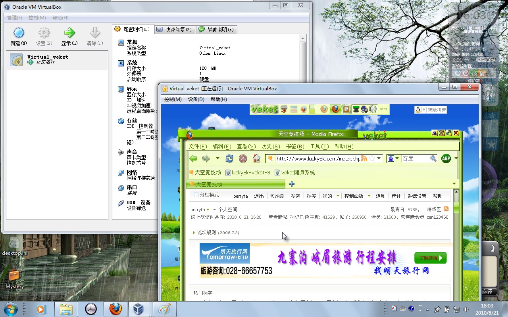Click the bookmark star in URL bar
Viewport: 508px width, 317px height.
(x=372, y=158)
